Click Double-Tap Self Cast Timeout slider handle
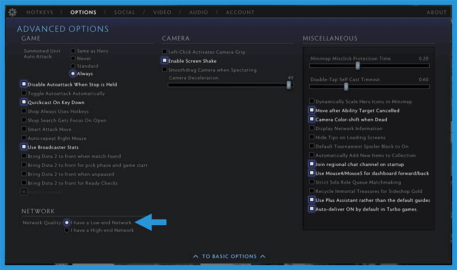Viewport: 457px width, 270px height. pyautogui.click(x=346, y=86)
